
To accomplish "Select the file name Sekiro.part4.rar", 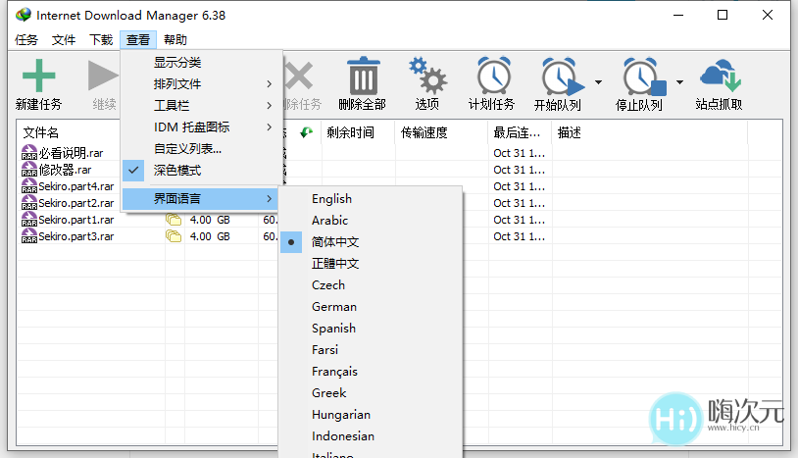I will 76,186.
